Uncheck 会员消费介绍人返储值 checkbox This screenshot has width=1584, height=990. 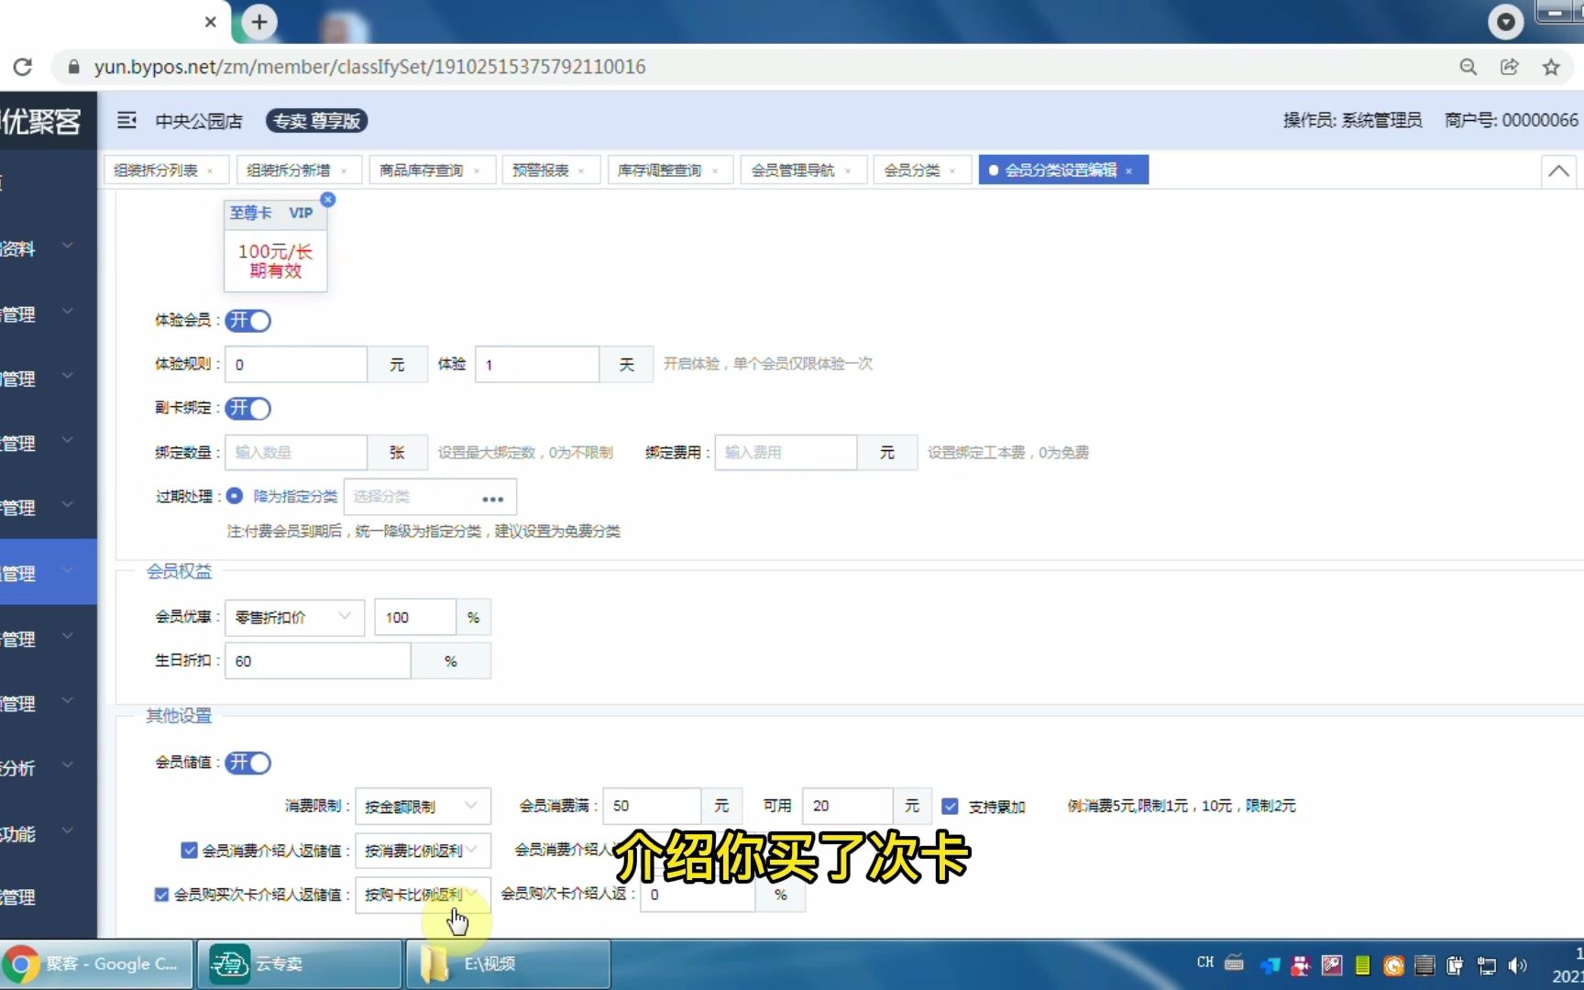click(190, 851)
